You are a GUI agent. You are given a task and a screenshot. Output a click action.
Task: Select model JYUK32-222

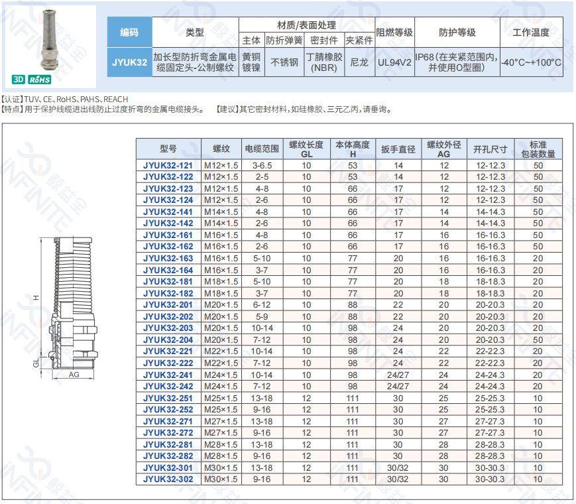pos(168,363)
